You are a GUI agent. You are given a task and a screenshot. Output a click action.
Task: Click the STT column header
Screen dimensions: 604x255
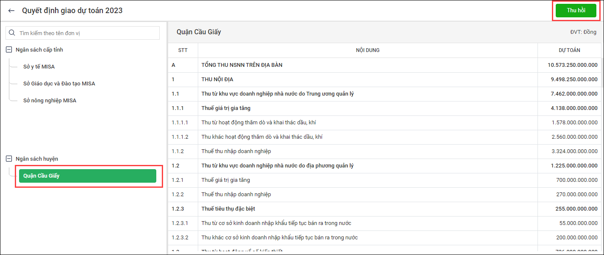(x=183, y=50)
